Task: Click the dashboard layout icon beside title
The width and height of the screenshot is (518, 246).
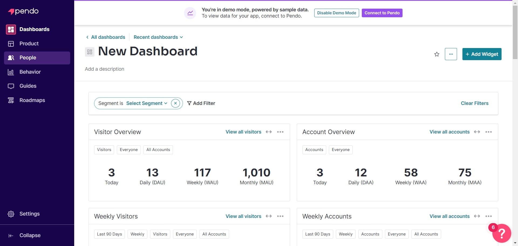Action: tap(90, 52)
